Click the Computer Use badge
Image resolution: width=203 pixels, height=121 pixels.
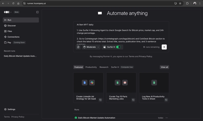(x=127, y=67)
